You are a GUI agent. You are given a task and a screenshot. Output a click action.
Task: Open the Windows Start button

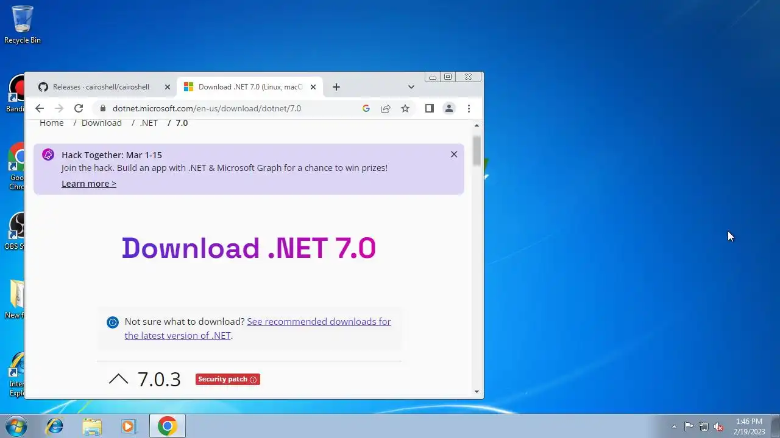[15, 426]
